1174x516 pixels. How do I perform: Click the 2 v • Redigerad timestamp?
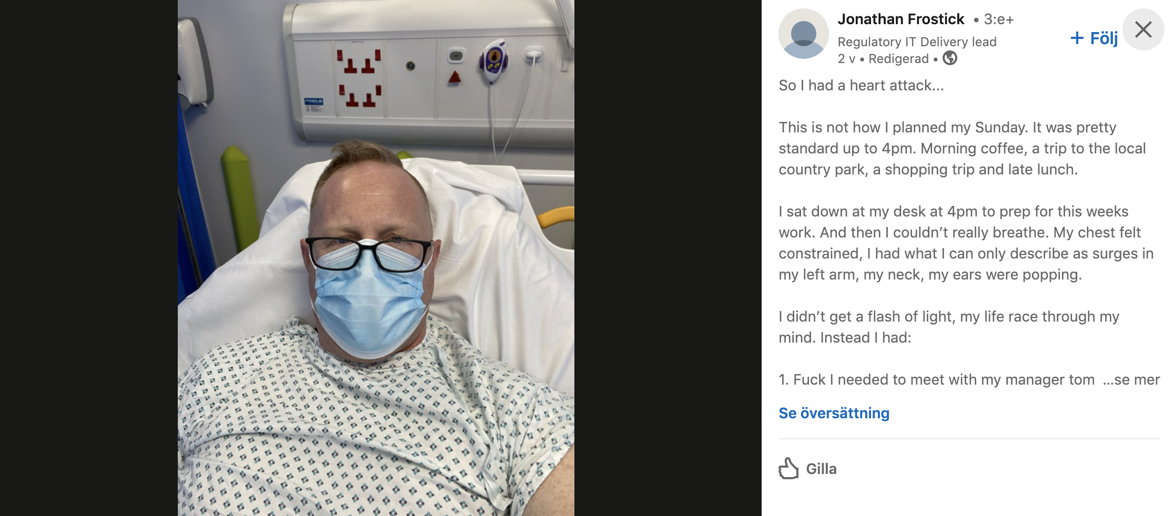pos(883,58)
